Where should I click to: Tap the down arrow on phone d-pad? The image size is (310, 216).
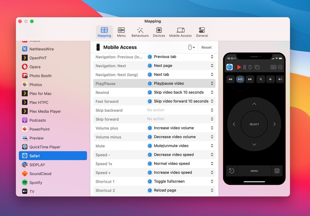[254, 145]
